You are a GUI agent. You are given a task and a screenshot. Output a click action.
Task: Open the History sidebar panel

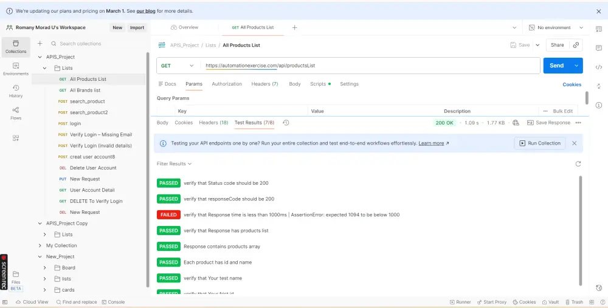pyautogui.click(x=16, y=91)
